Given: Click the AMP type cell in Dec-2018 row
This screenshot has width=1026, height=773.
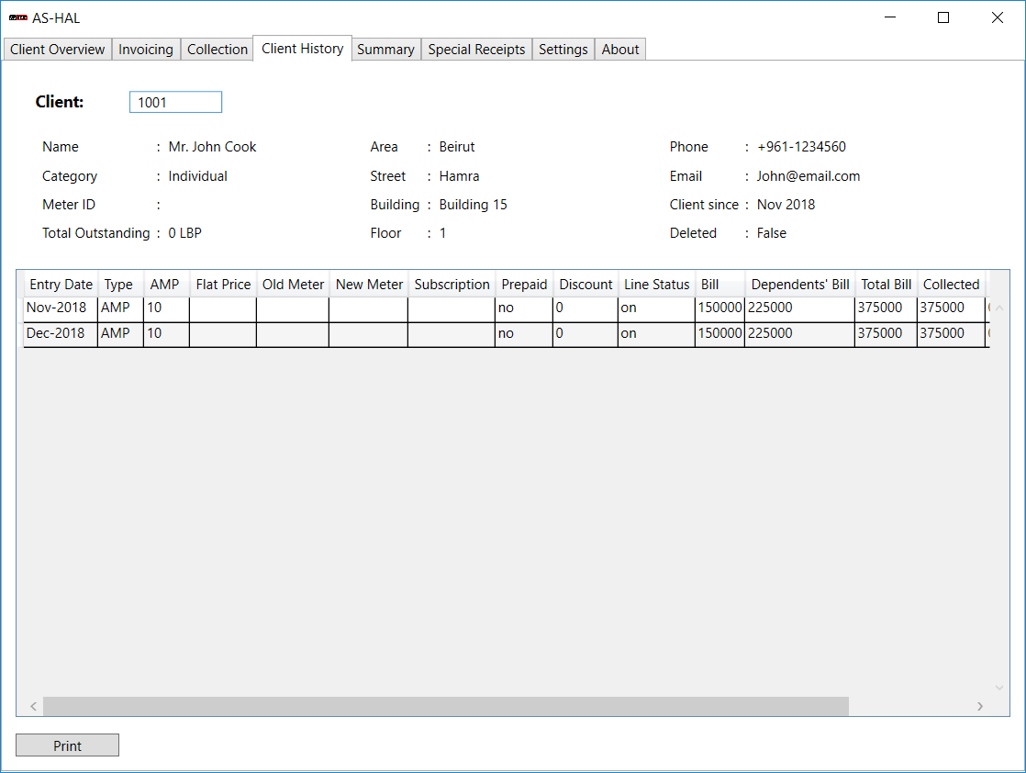Looking at the screenshot, I should [x=120, y=333].
